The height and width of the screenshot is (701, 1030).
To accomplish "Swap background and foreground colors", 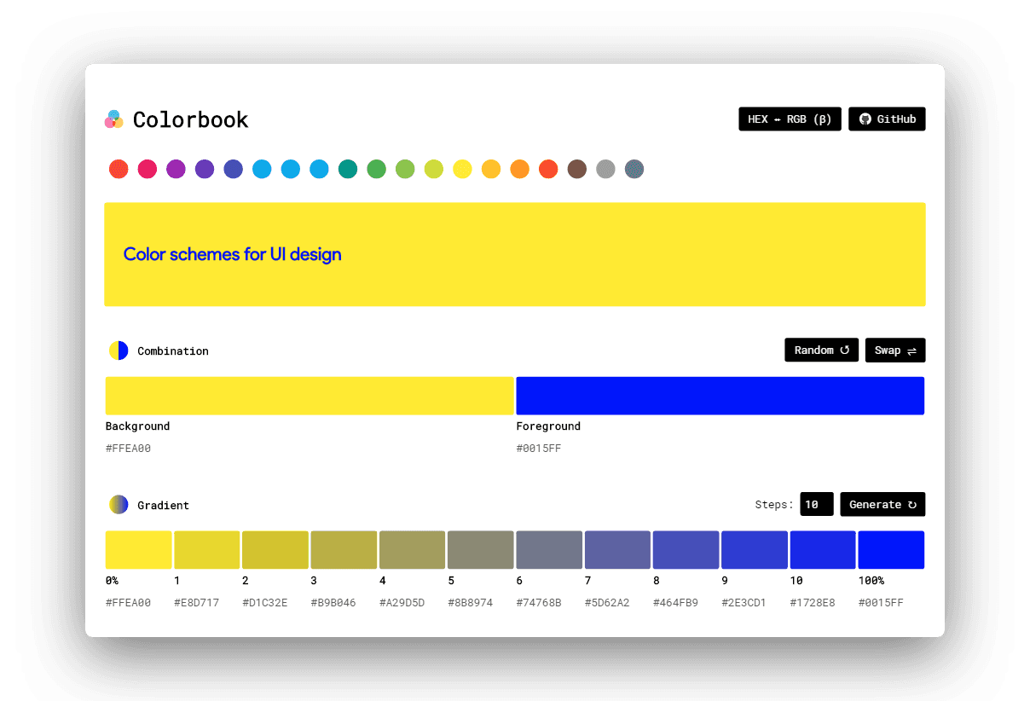I will coord(894,350).
